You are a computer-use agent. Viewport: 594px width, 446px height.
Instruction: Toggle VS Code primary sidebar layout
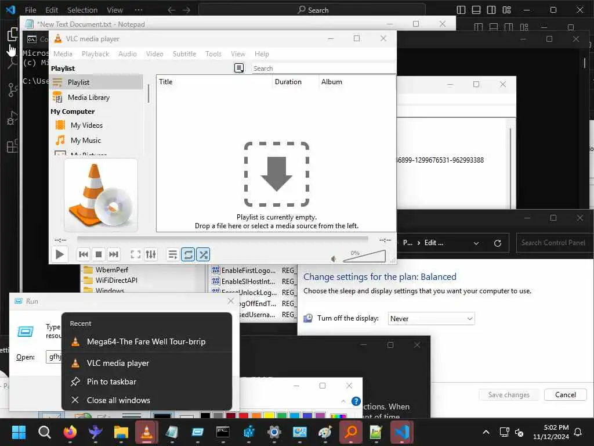pos(461,10)
